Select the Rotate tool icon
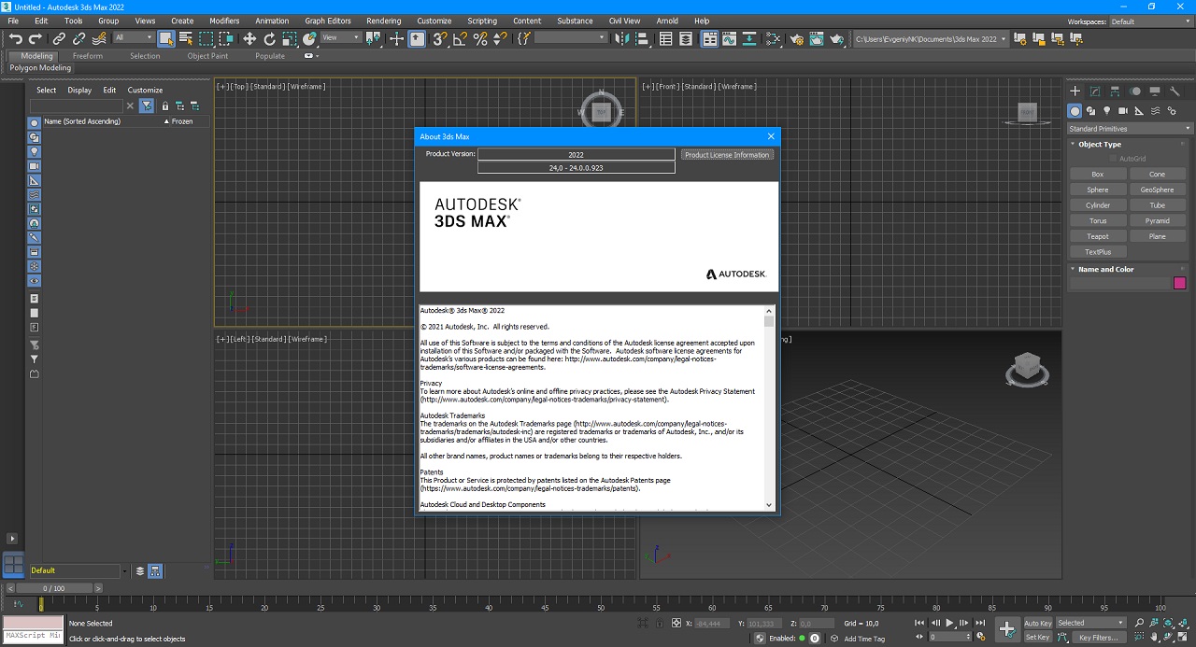This screenshot has height=647, width=1196. (x=270, y=38)
